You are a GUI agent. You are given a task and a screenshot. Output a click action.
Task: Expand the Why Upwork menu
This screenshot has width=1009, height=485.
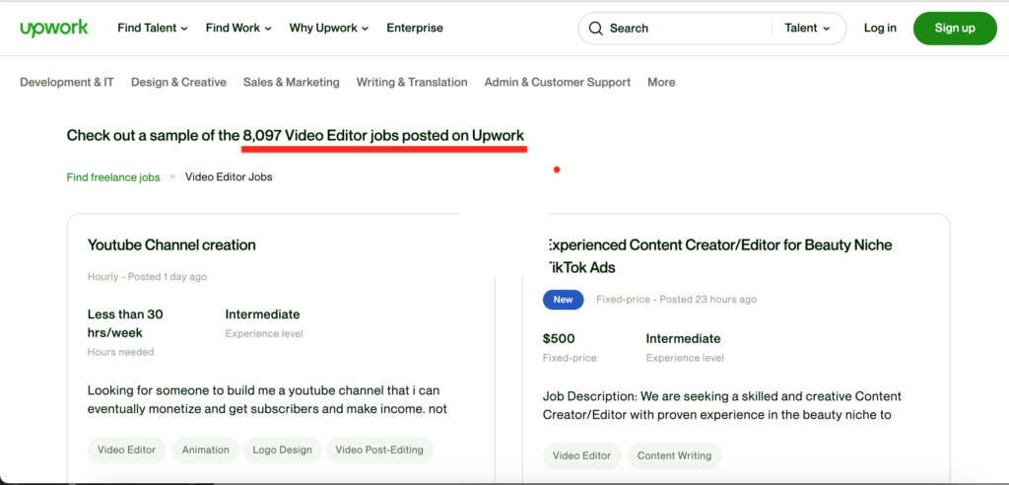(x=329, y=28)
